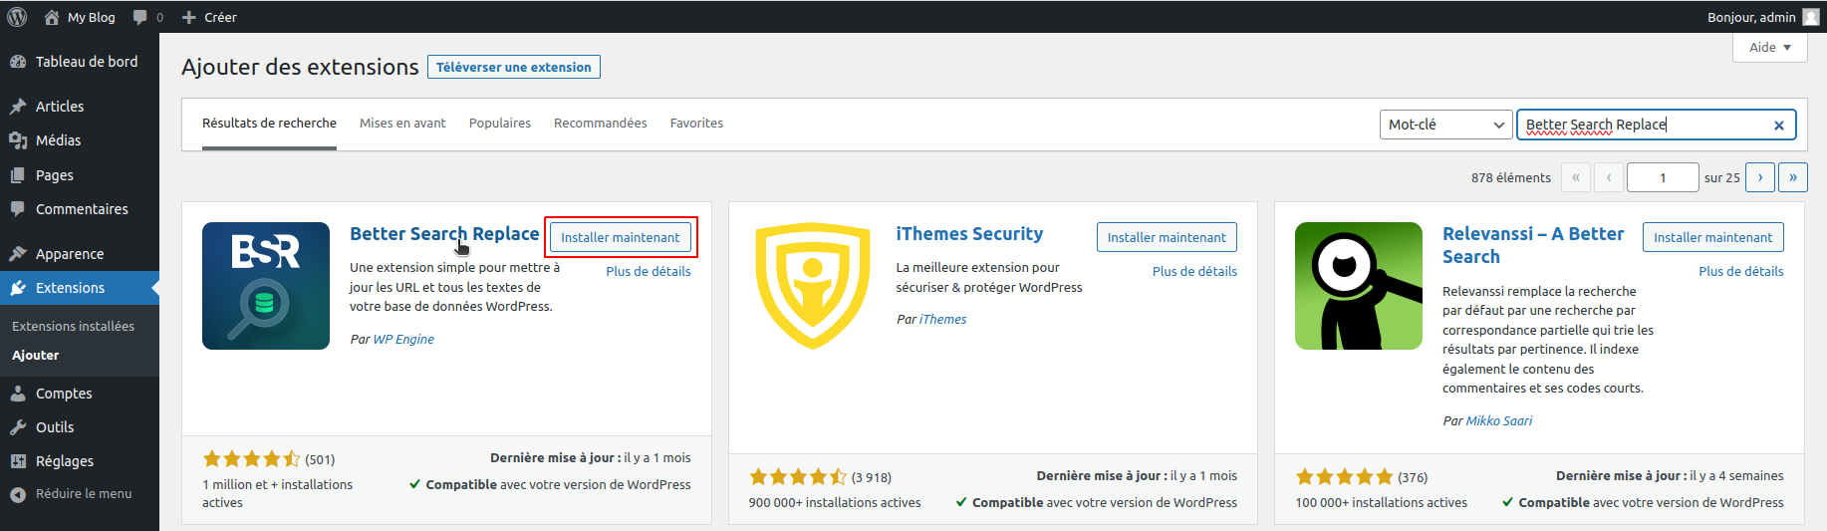Install Better Search Replace now
This screenshot has height=531, width=1827.
(x=620, y=237)
